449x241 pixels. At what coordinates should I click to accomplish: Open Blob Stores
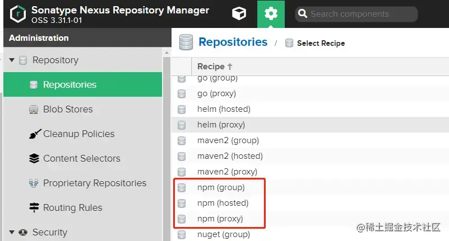coord(68,110)
